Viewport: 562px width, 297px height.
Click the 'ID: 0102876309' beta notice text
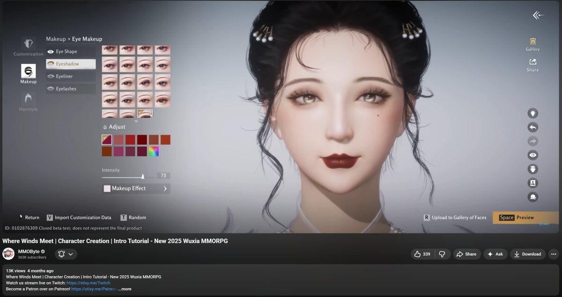point(73,228)
